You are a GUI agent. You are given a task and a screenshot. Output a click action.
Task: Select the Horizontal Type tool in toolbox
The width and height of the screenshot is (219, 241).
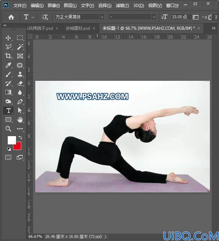[x=8, y=111]
